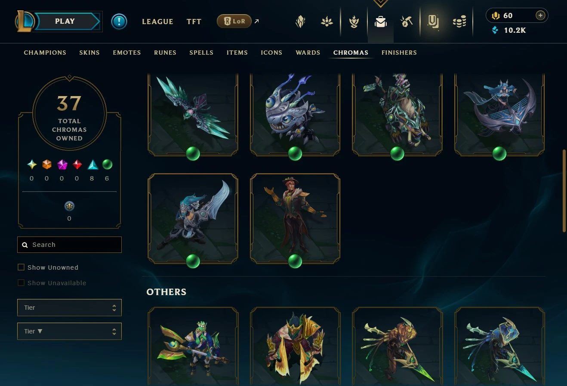Open the Collection backpack icon

tap(380, 22)
